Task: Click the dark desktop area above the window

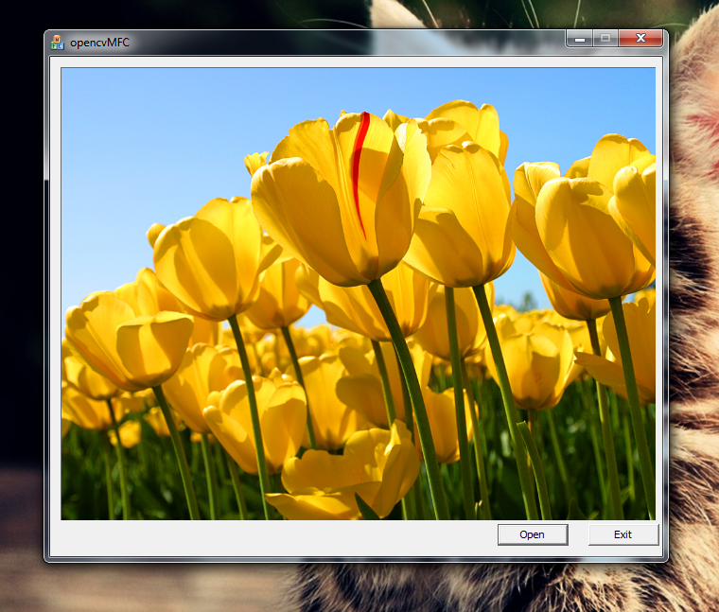Action: (189, 13)
